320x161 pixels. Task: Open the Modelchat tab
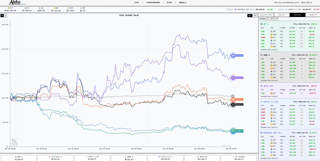[282, 15]
